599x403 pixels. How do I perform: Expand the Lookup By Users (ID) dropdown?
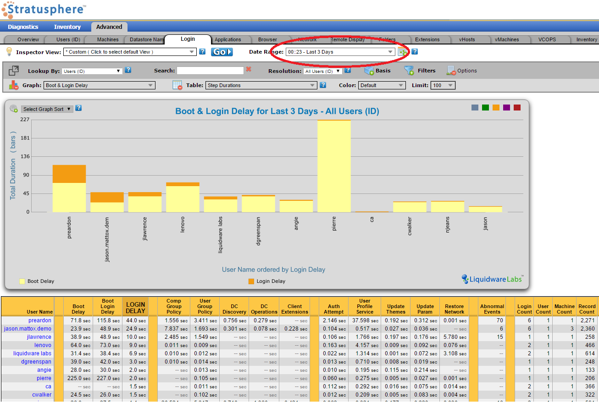click(92, 71)
